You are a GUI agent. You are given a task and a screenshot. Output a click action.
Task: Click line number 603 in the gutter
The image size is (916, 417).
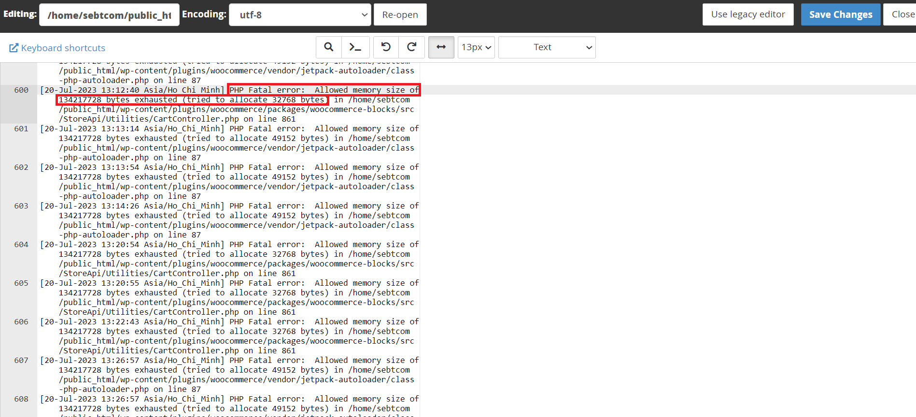point(21,206)
